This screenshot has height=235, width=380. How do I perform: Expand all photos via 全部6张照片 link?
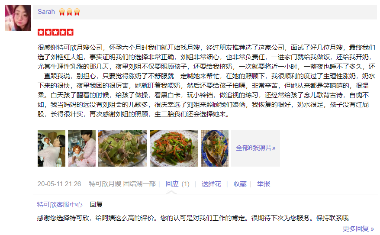pos(255,148)
